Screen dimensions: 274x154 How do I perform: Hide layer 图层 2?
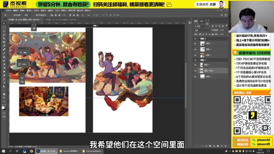(195, 43)
